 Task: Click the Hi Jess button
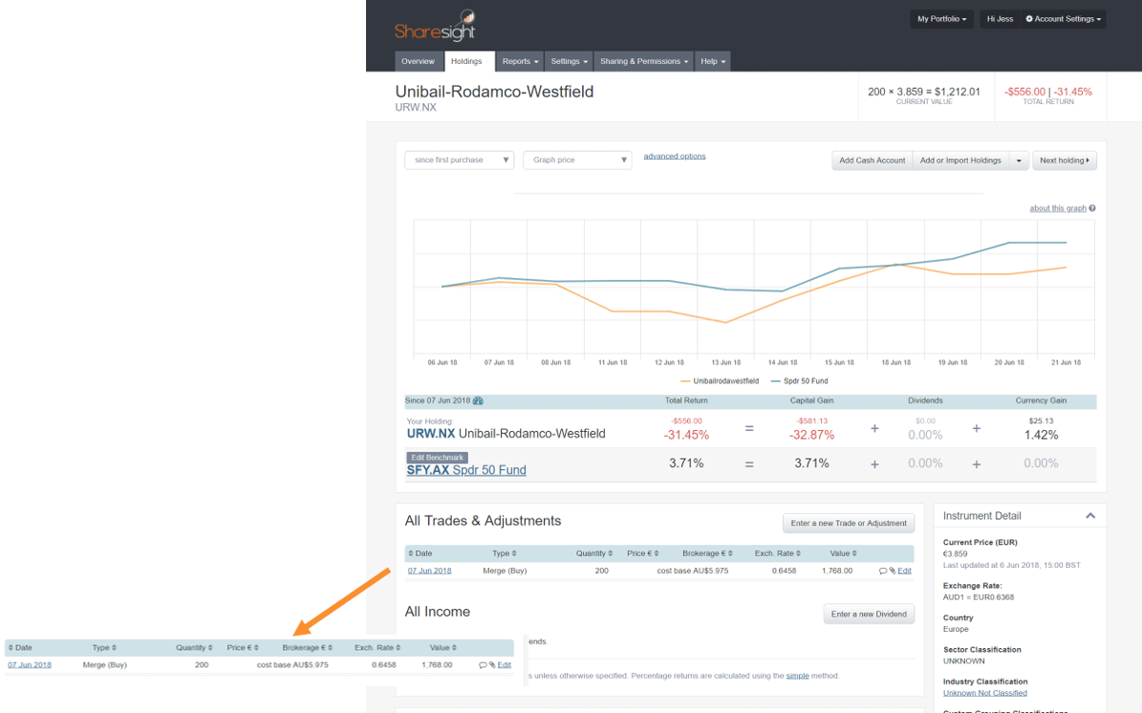pyautogui.click(x=1000, y=19)
